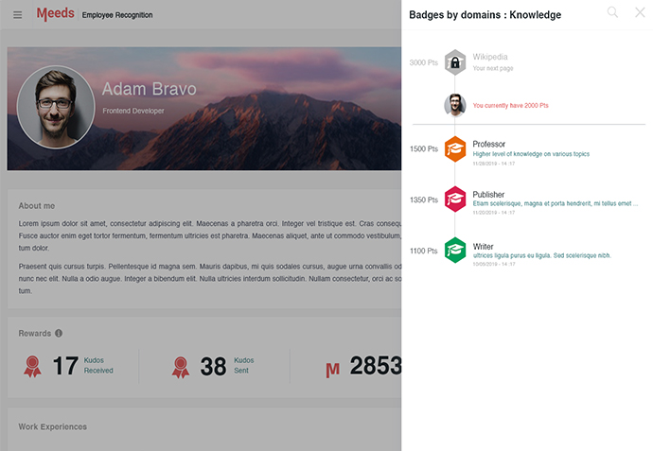Click the Kudos Sent ribbon icon
The height and width of the screenshot is (451, 653).
181,368
